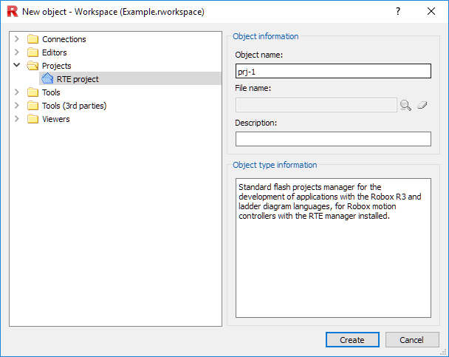This screenshot has width=449, height=357.
Task: Focus the Description input field
Action: coord(333,139)
